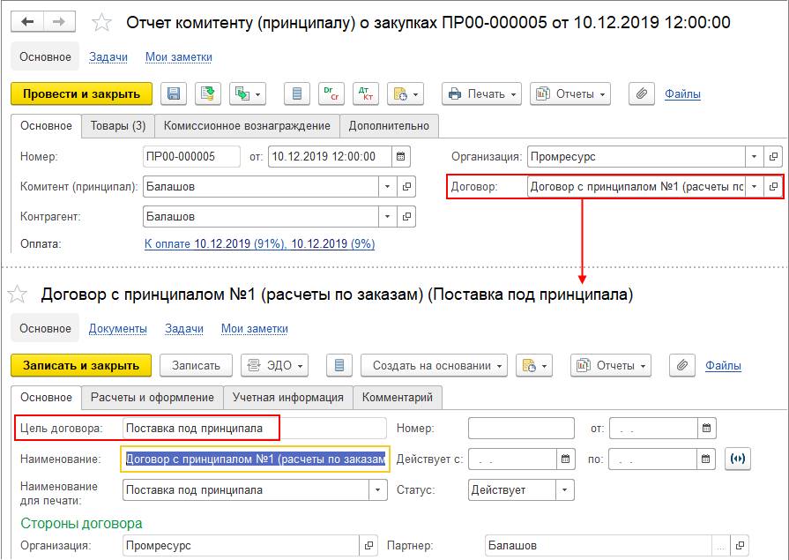
Task: Expand the Организация Промресурс dropdown
Action: [x=754, y=157]
